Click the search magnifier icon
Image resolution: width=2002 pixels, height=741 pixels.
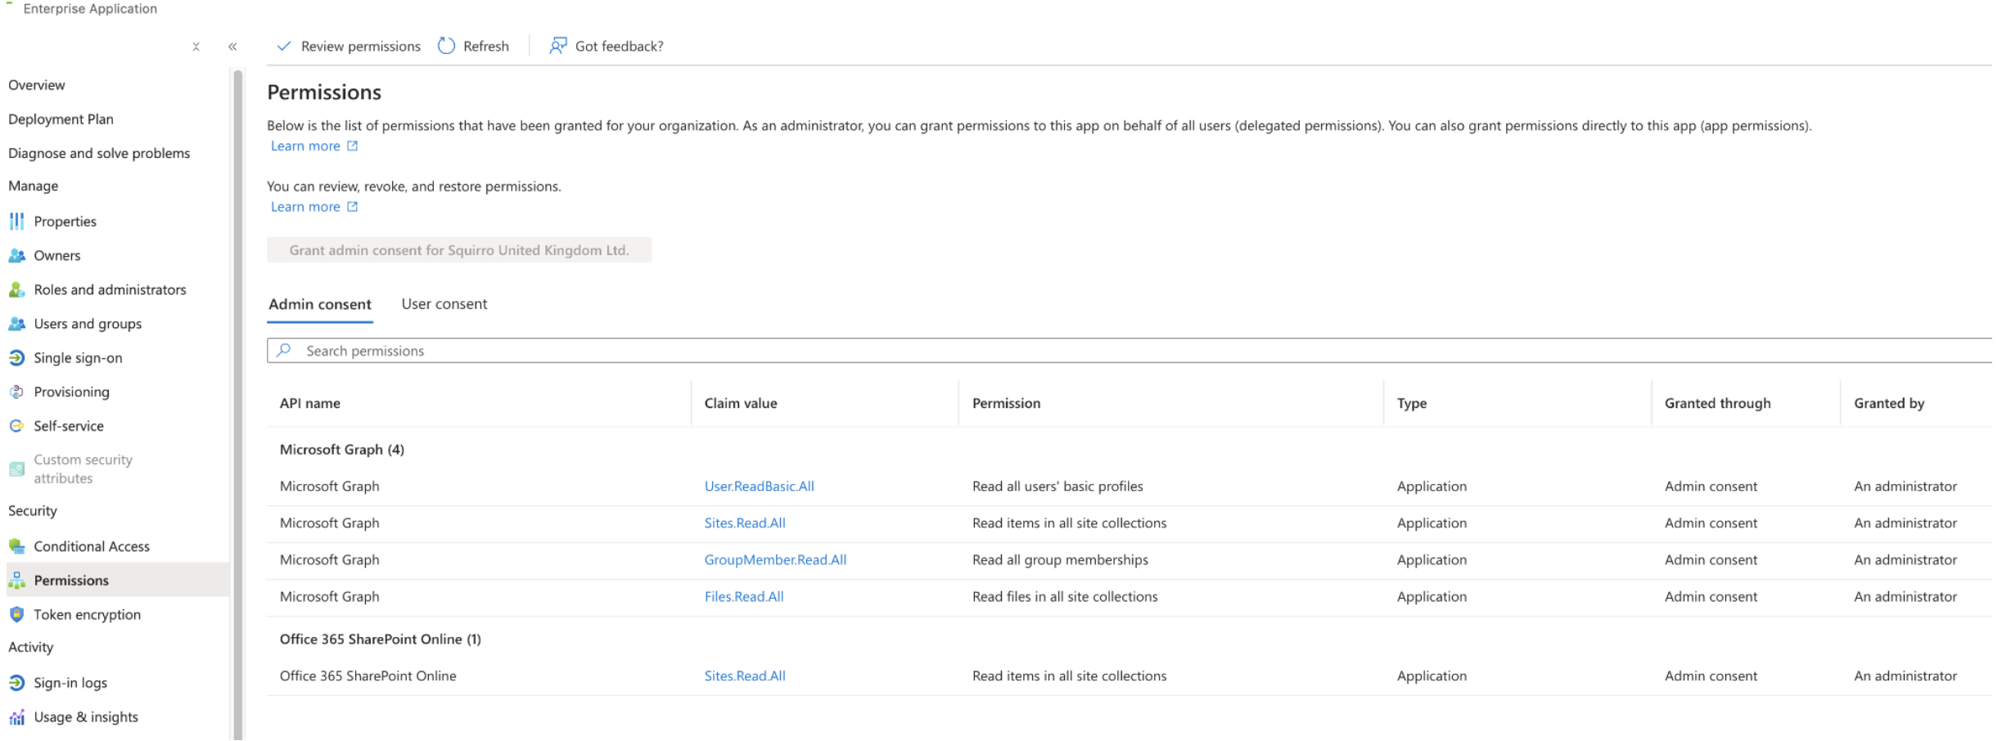[284, 350]
